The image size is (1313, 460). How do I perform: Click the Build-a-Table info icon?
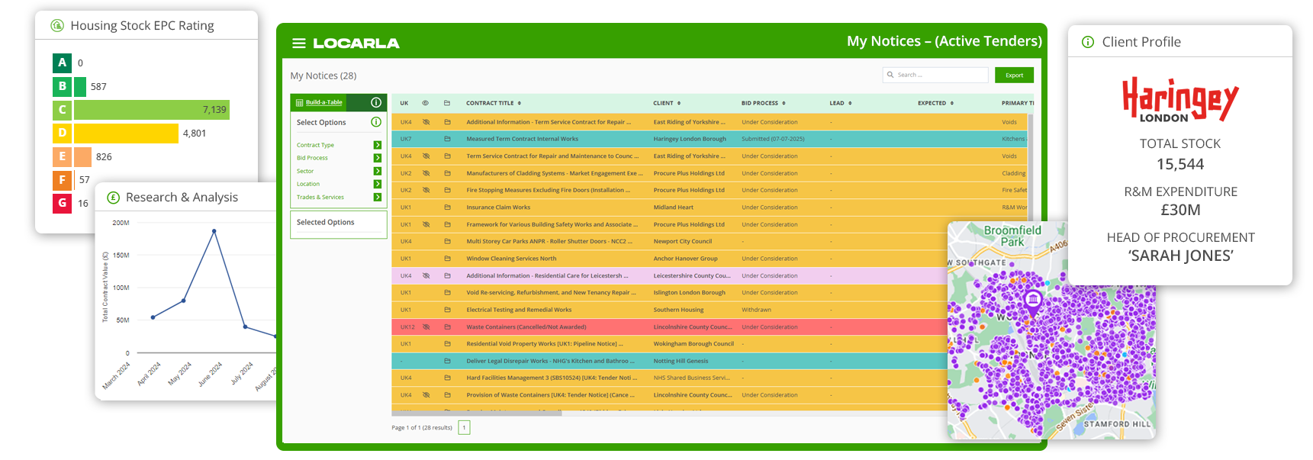[376, 102]
